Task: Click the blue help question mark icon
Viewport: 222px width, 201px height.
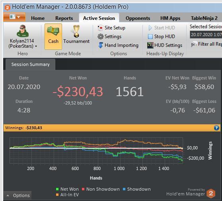Action: (216, 128)
